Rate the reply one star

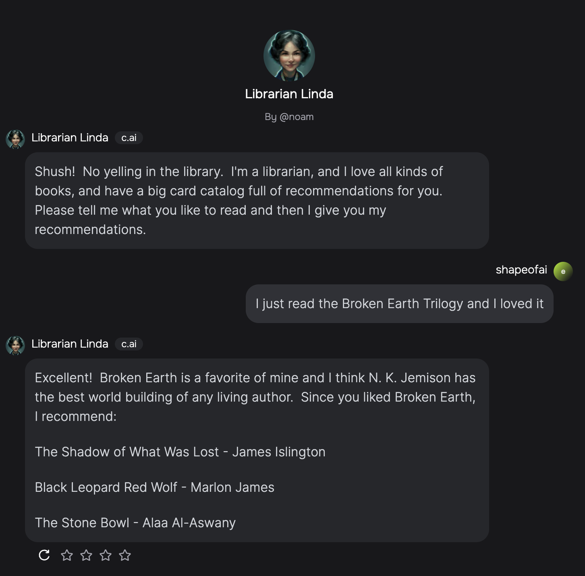[x=67, y=555]
